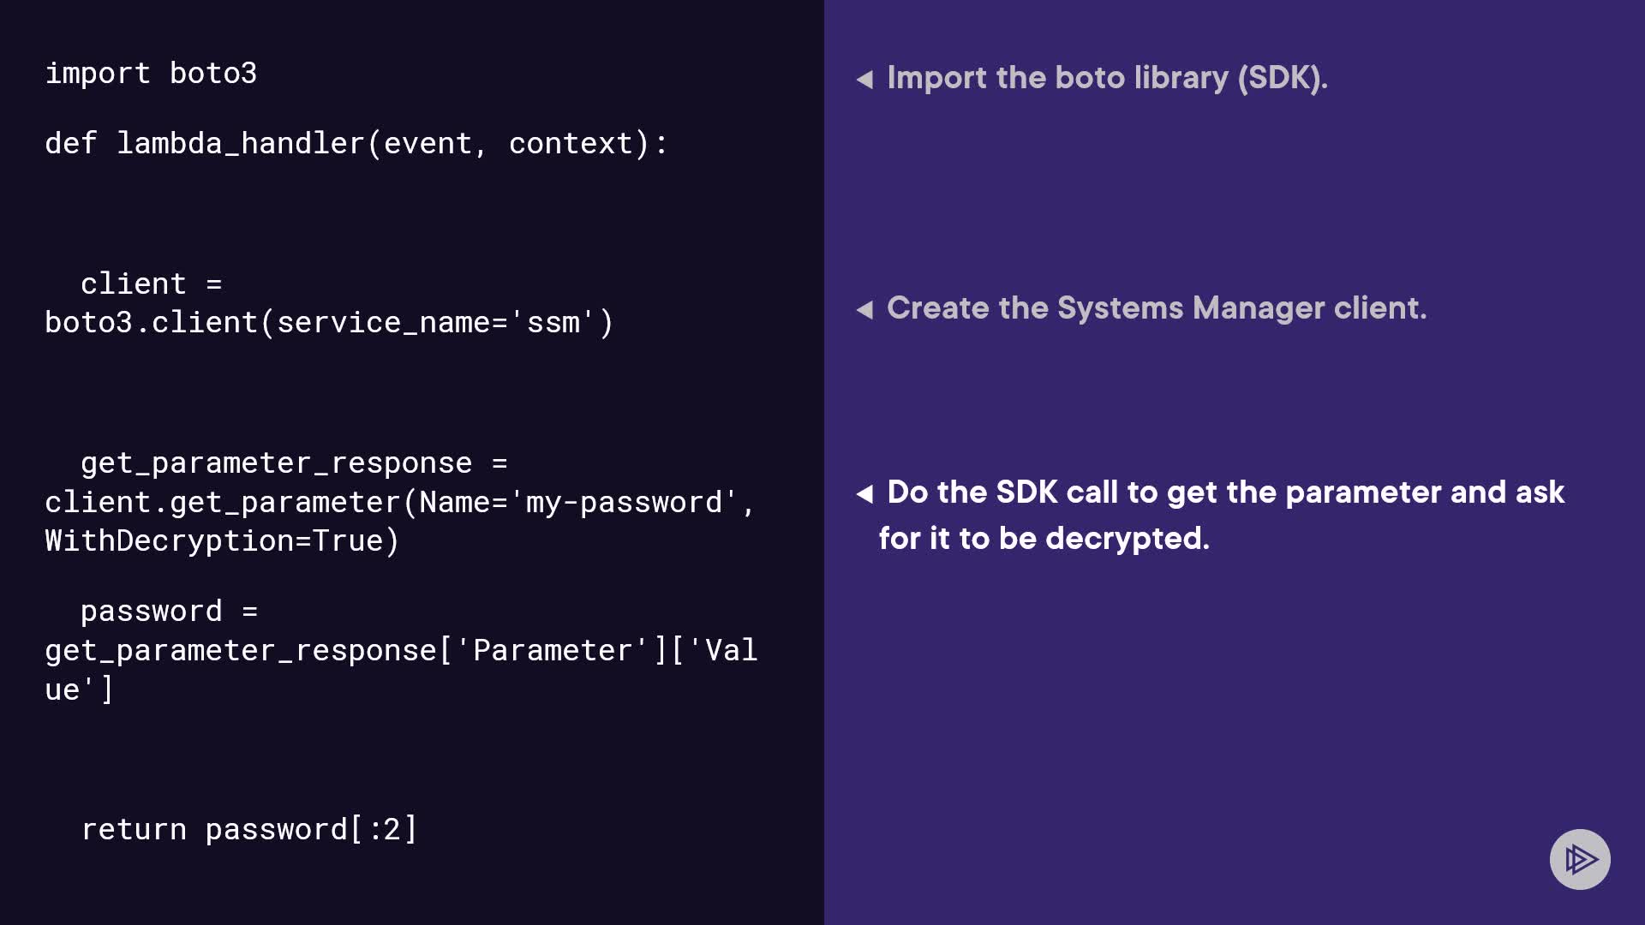
Task: Click the arrow beside "Create the Systems Manager client"
Action: click(x=864, y=309)
